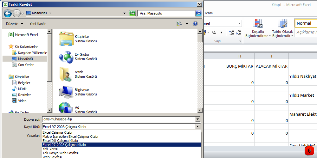The width and height of the screenshot is (317, 158).
Task: Click the Dosya adı input field
Action: coord(119,119)
